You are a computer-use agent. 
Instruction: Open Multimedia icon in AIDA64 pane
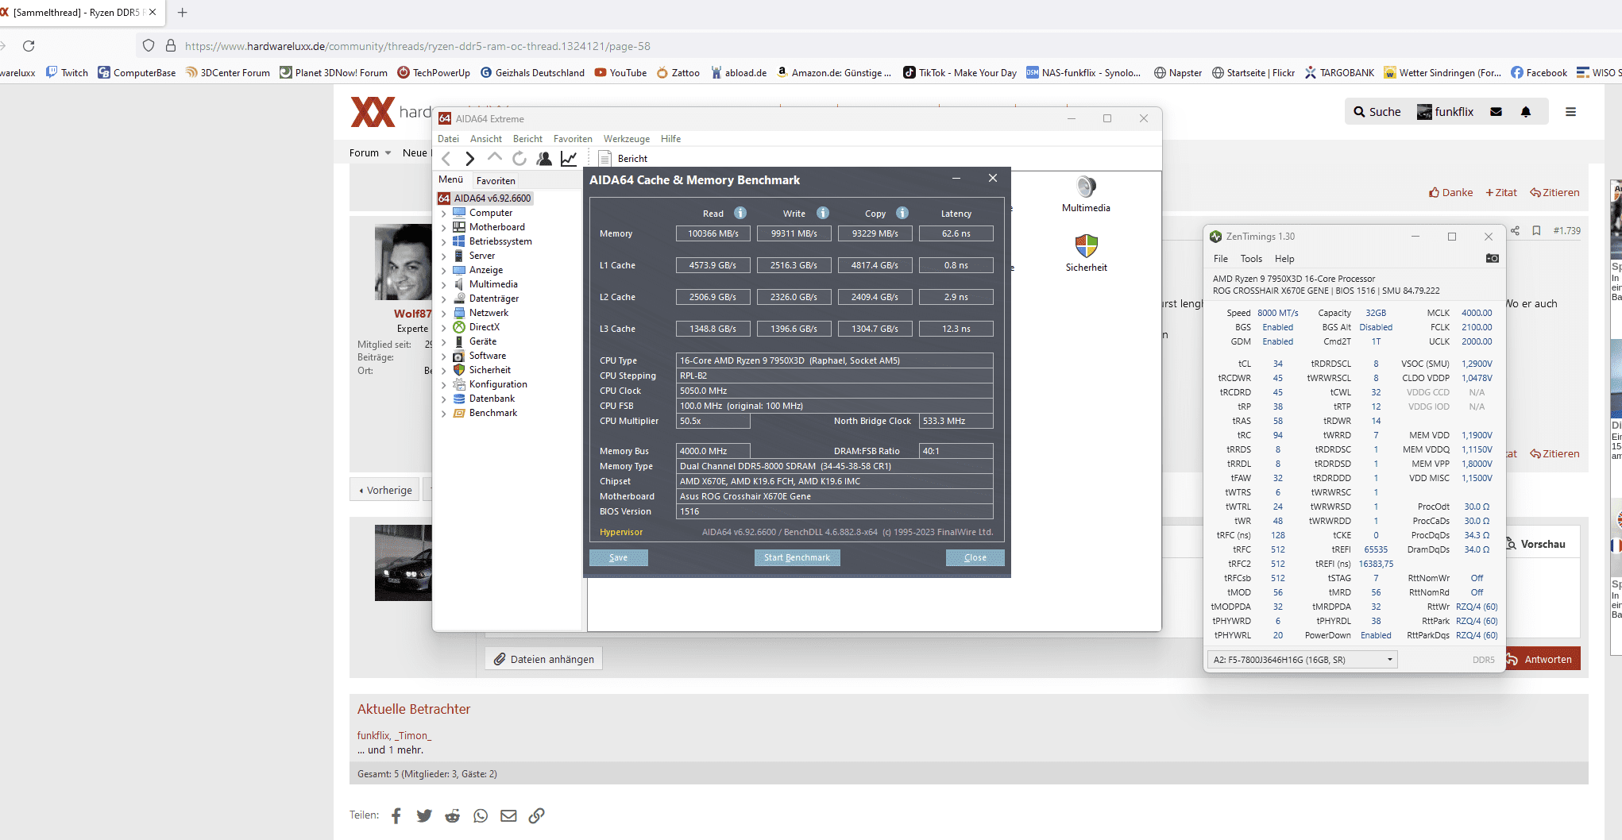[x=1086, y=187]
